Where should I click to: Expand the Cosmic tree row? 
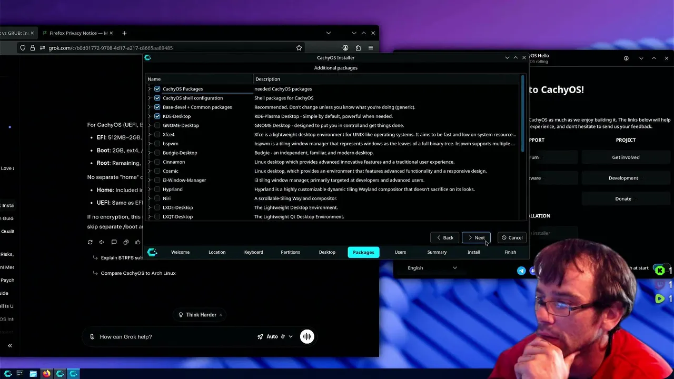click(150, 171)
